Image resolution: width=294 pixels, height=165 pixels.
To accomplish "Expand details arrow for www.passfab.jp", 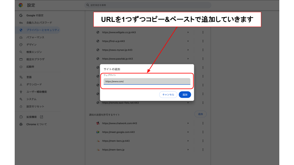I will (188, 59).
